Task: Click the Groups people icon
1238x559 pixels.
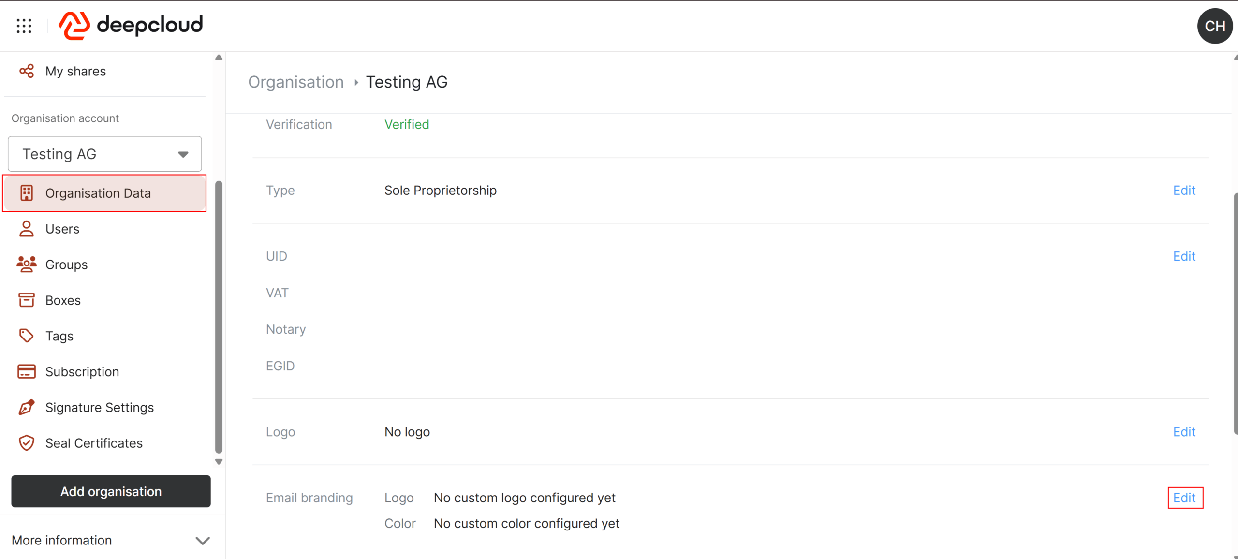Action: 27,265
